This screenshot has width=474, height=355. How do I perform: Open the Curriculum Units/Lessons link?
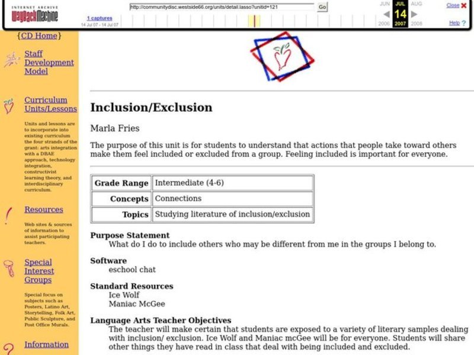point(50,105)
